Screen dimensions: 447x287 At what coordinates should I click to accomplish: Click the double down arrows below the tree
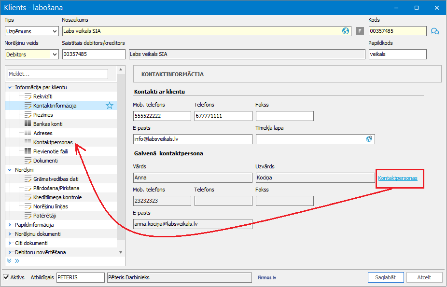pyautogui.click(x=9, y=260)
